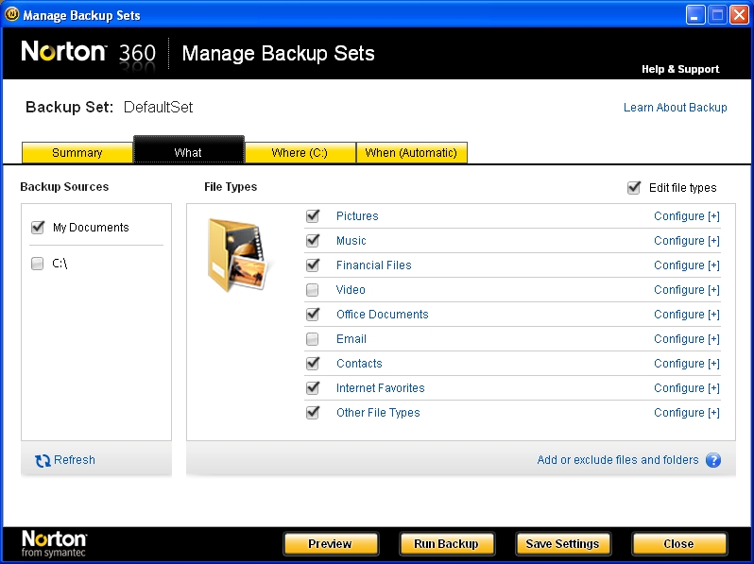The image size is (754, 564).
Task: Uncheck the Internet Favorites checkbox
Action: pos(313,387)
